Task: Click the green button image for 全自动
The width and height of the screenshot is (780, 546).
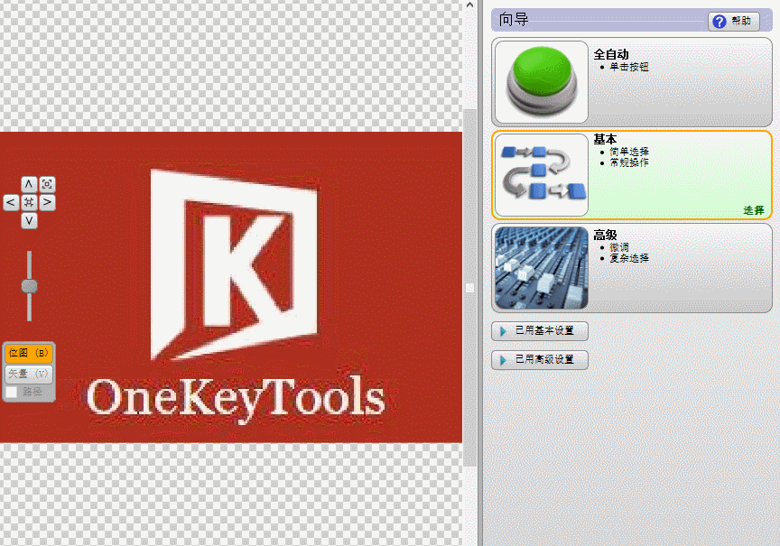Action: click(x=542, y=82)
